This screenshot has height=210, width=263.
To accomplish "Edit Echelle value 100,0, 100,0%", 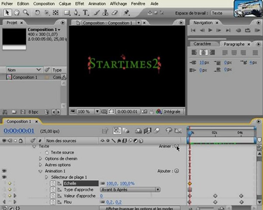I will pyautogui.click(x=120, y=183).
